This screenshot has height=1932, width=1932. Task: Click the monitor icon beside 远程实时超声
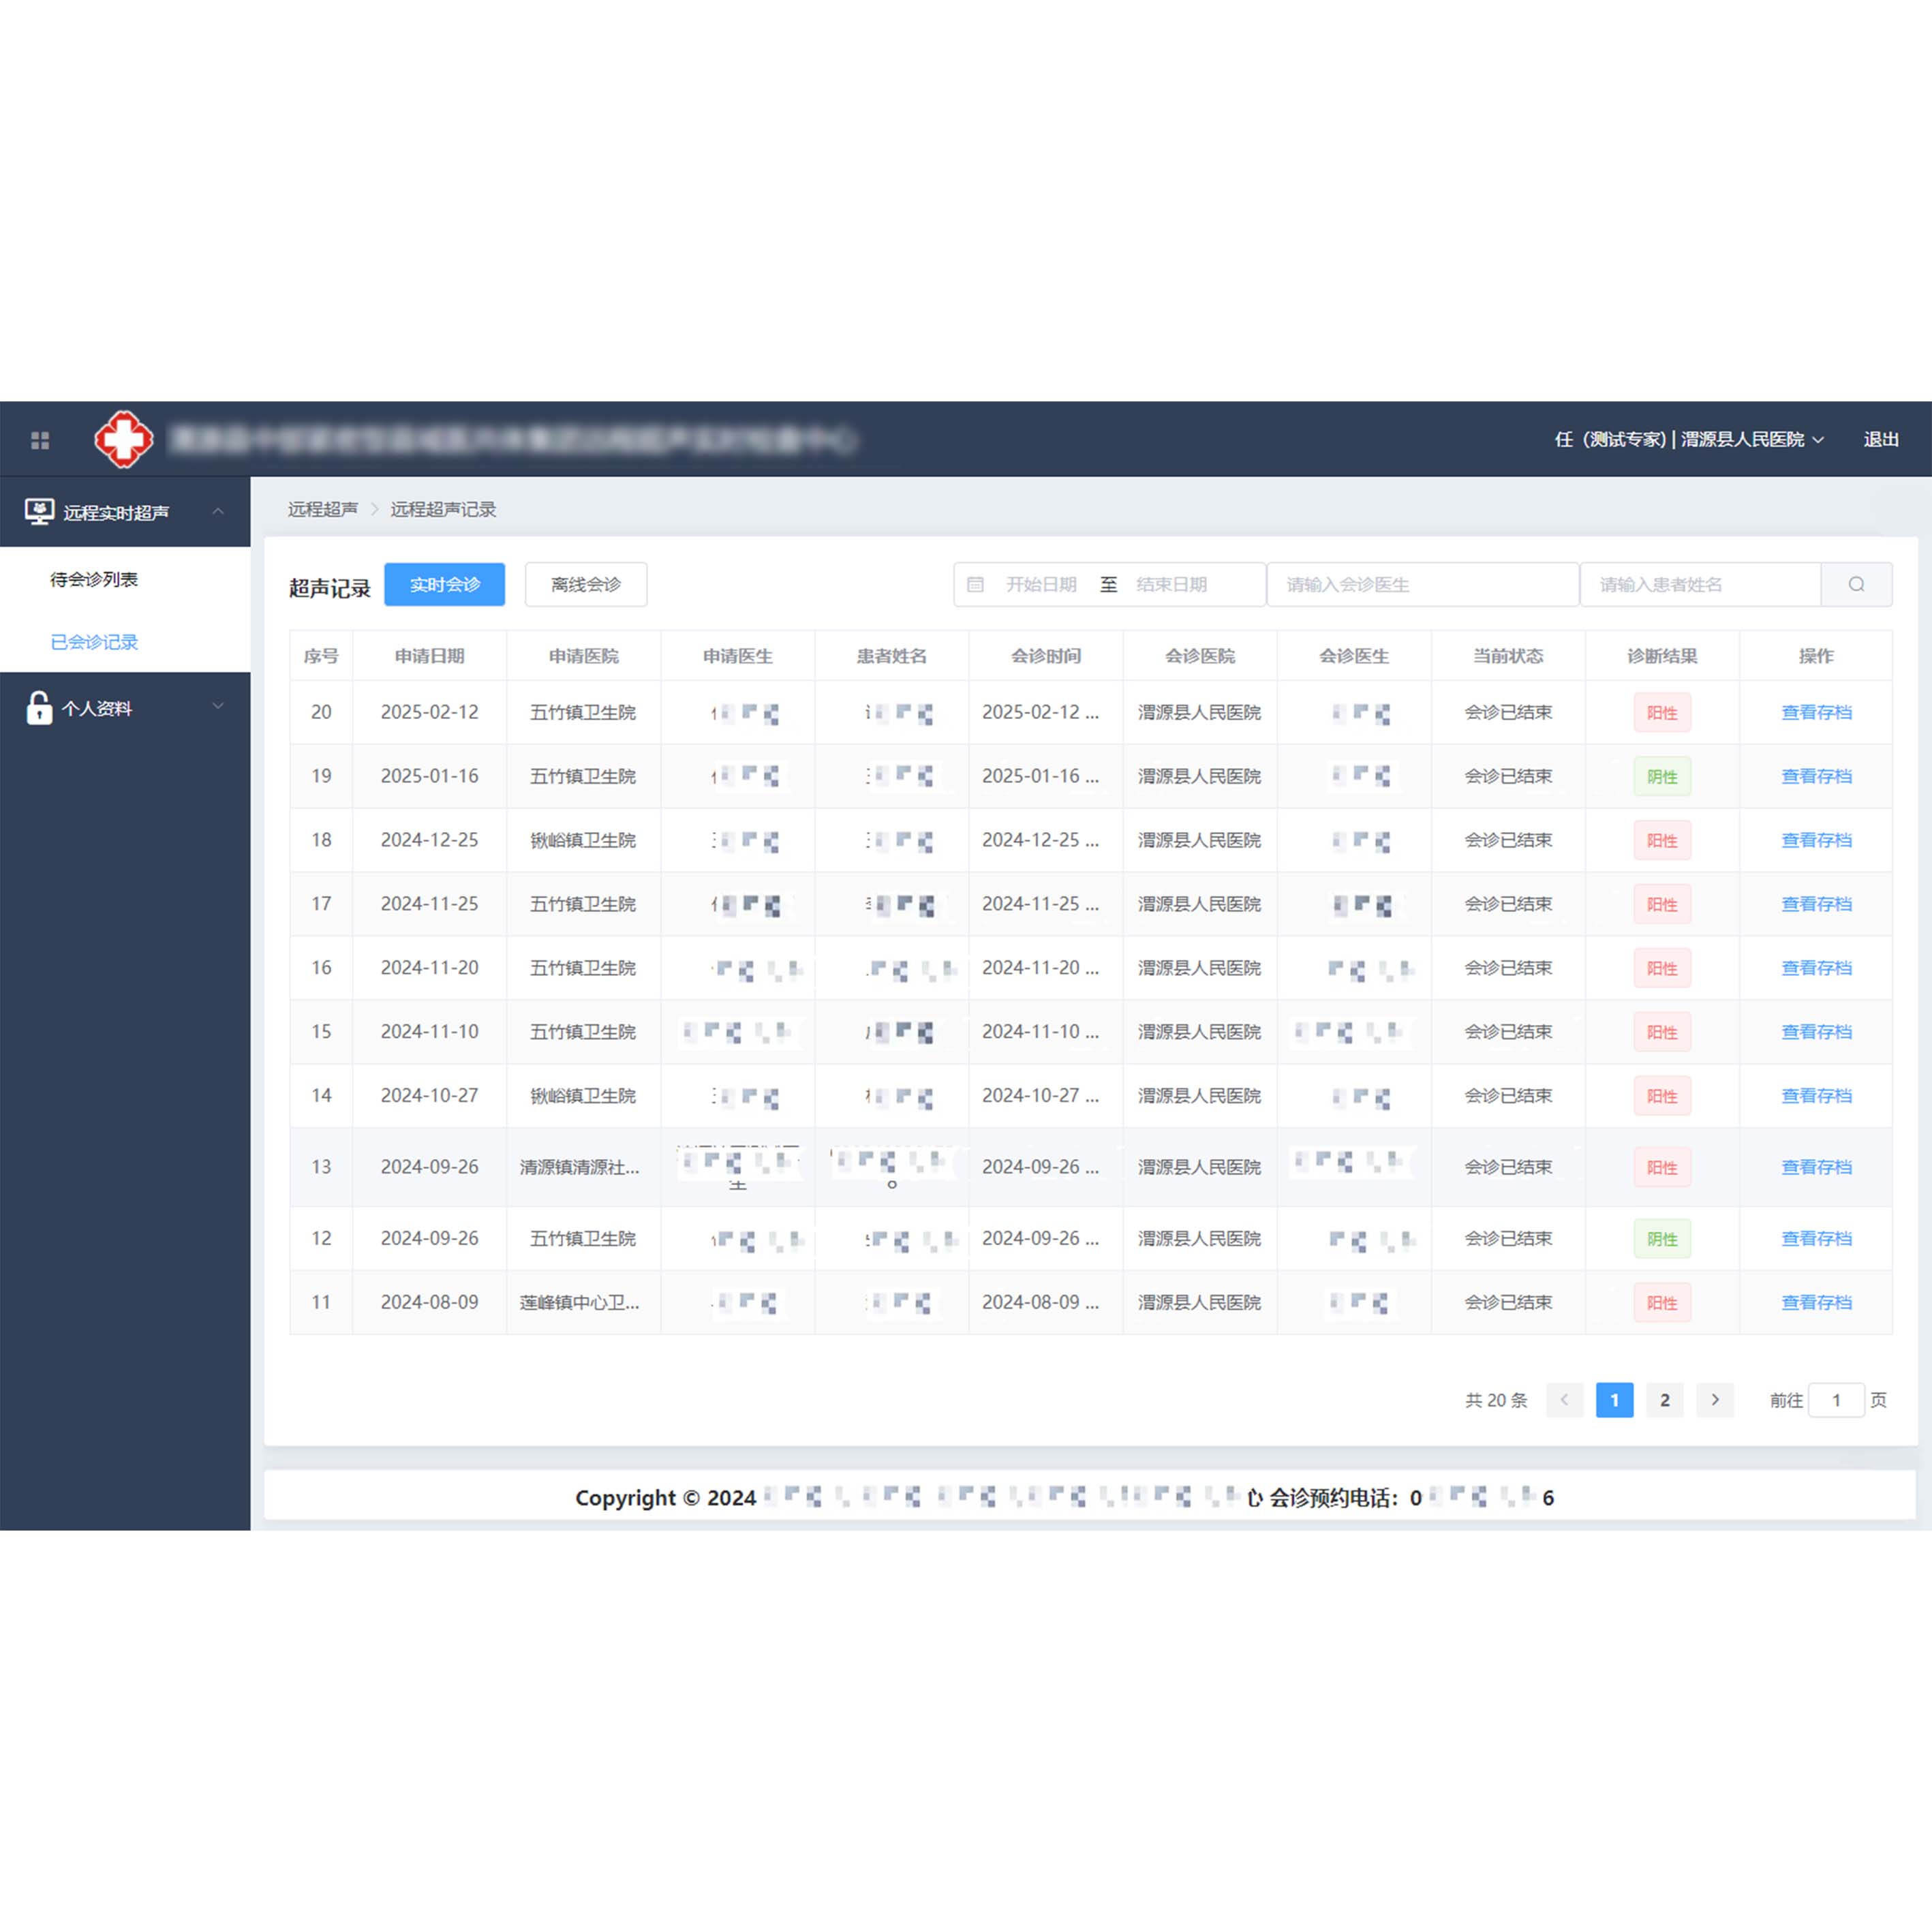coord(39,512)
